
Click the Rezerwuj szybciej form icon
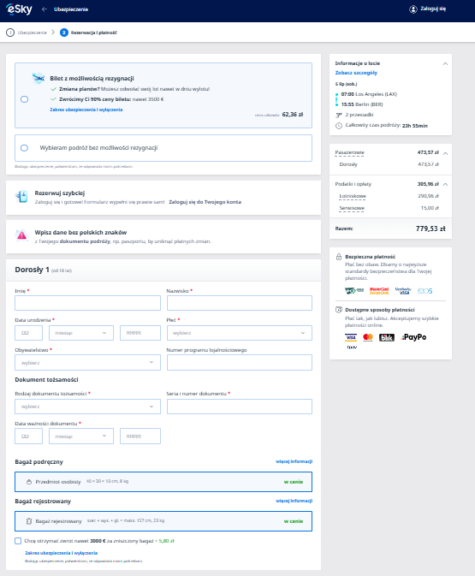(21, 197)
